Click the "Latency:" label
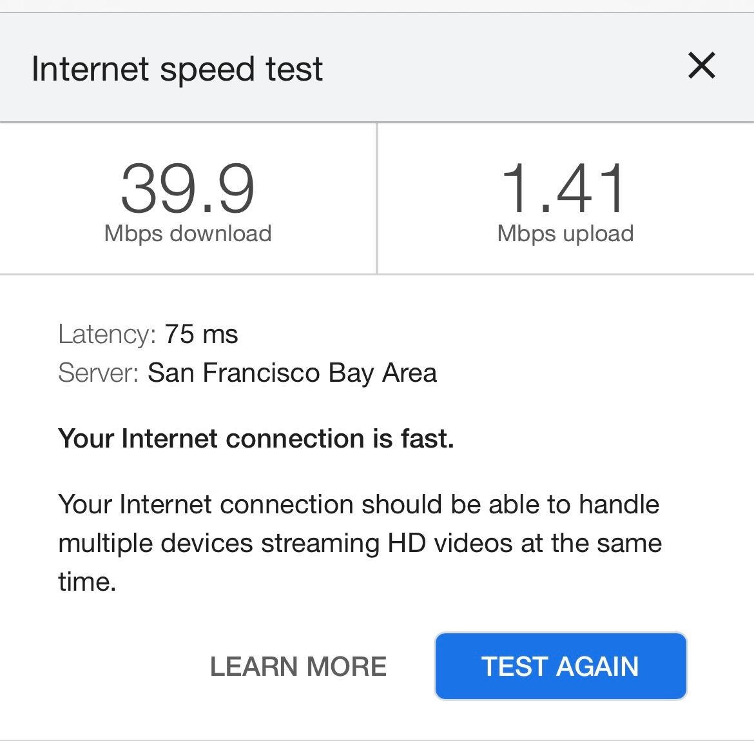The image size is (754, 741). coord(107,334)
